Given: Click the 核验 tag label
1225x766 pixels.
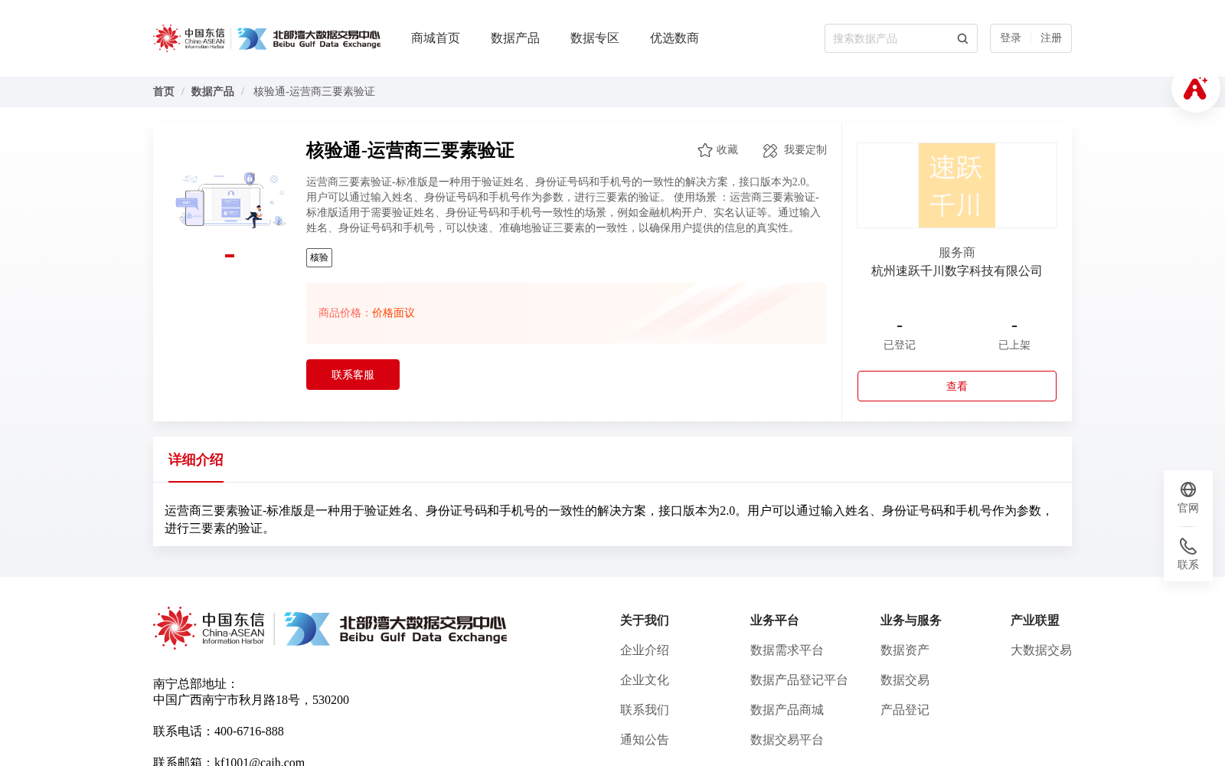Looking at the screenshot, I should point(319,257).
